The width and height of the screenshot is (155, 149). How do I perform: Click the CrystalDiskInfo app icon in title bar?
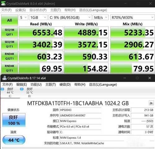pyautogui.click(x=4, y=78)
